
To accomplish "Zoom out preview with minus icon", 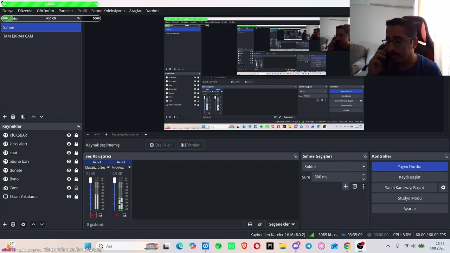I will tap(88, 135).
